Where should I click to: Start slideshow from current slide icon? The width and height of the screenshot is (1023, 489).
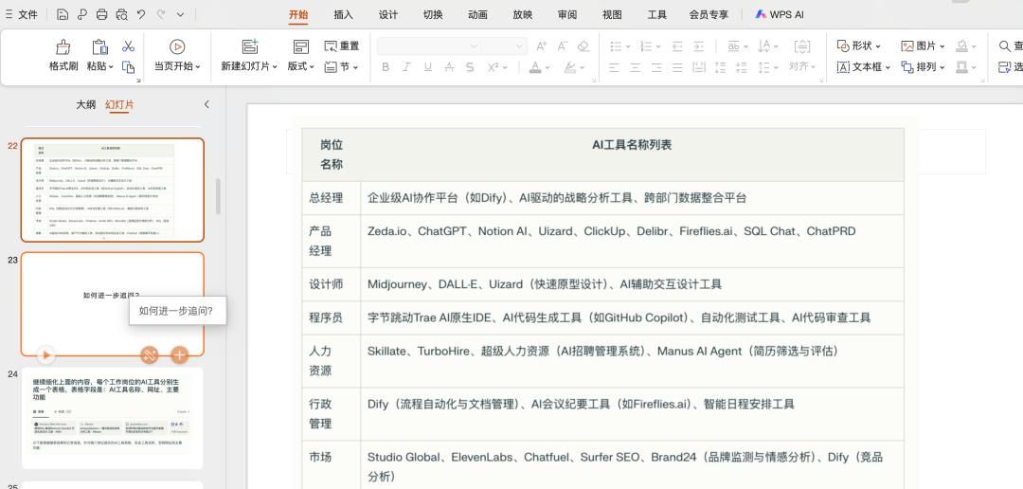coord(177,46)
